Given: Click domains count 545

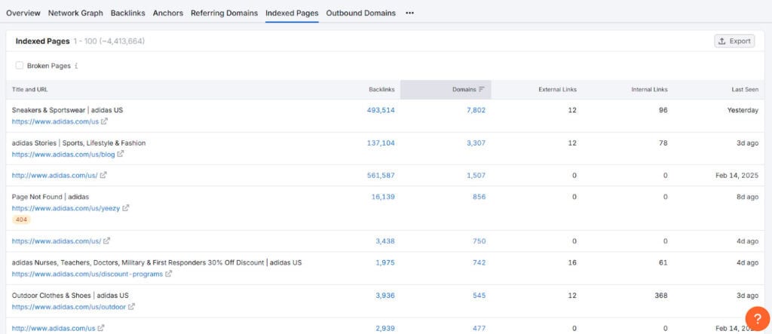Looking at the screenshot, I should (x=479, y=296).
